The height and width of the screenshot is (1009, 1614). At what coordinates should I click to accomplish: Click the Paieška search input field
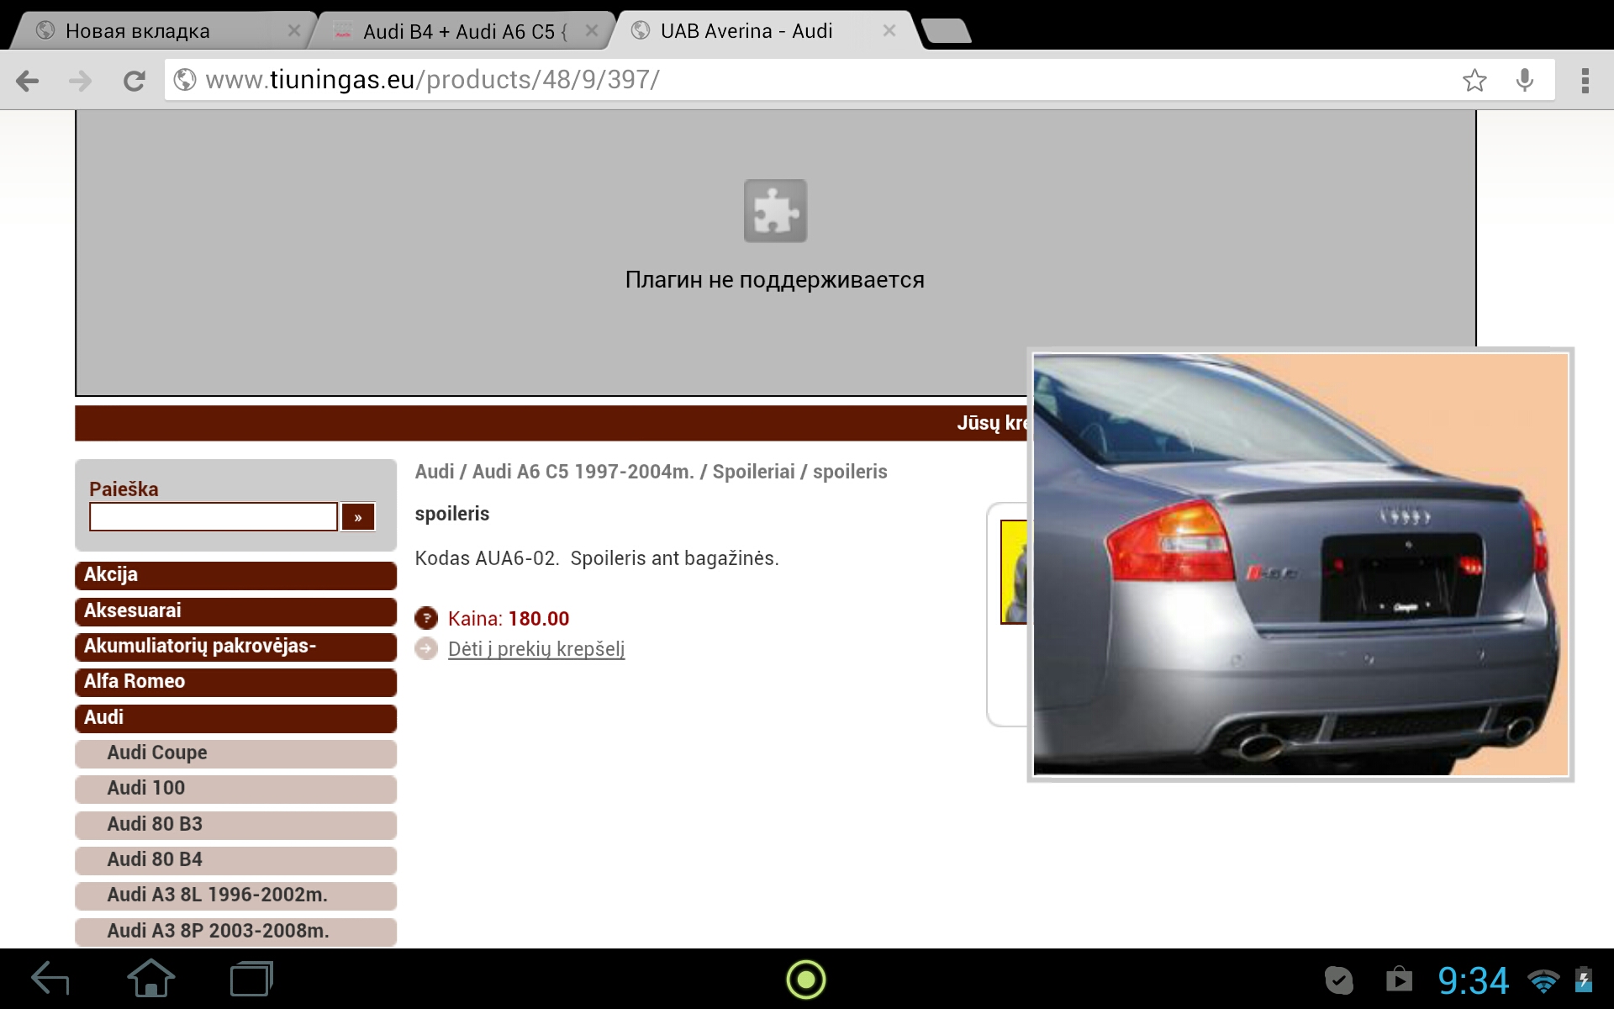[214, 517]
